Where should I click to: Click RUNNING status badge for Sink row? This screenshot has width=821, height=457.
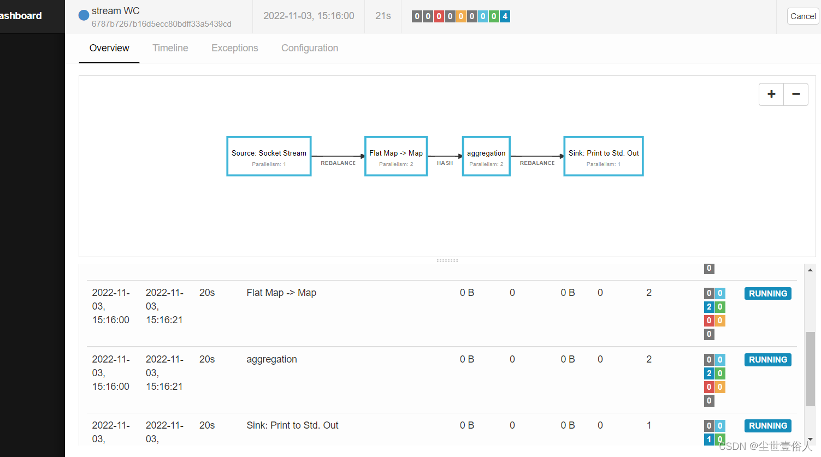[768, 426]
